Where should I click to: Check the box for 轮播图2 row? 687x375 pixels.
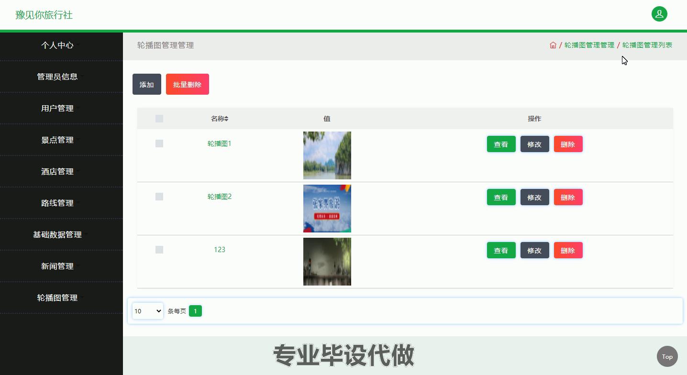coord(159,197)
